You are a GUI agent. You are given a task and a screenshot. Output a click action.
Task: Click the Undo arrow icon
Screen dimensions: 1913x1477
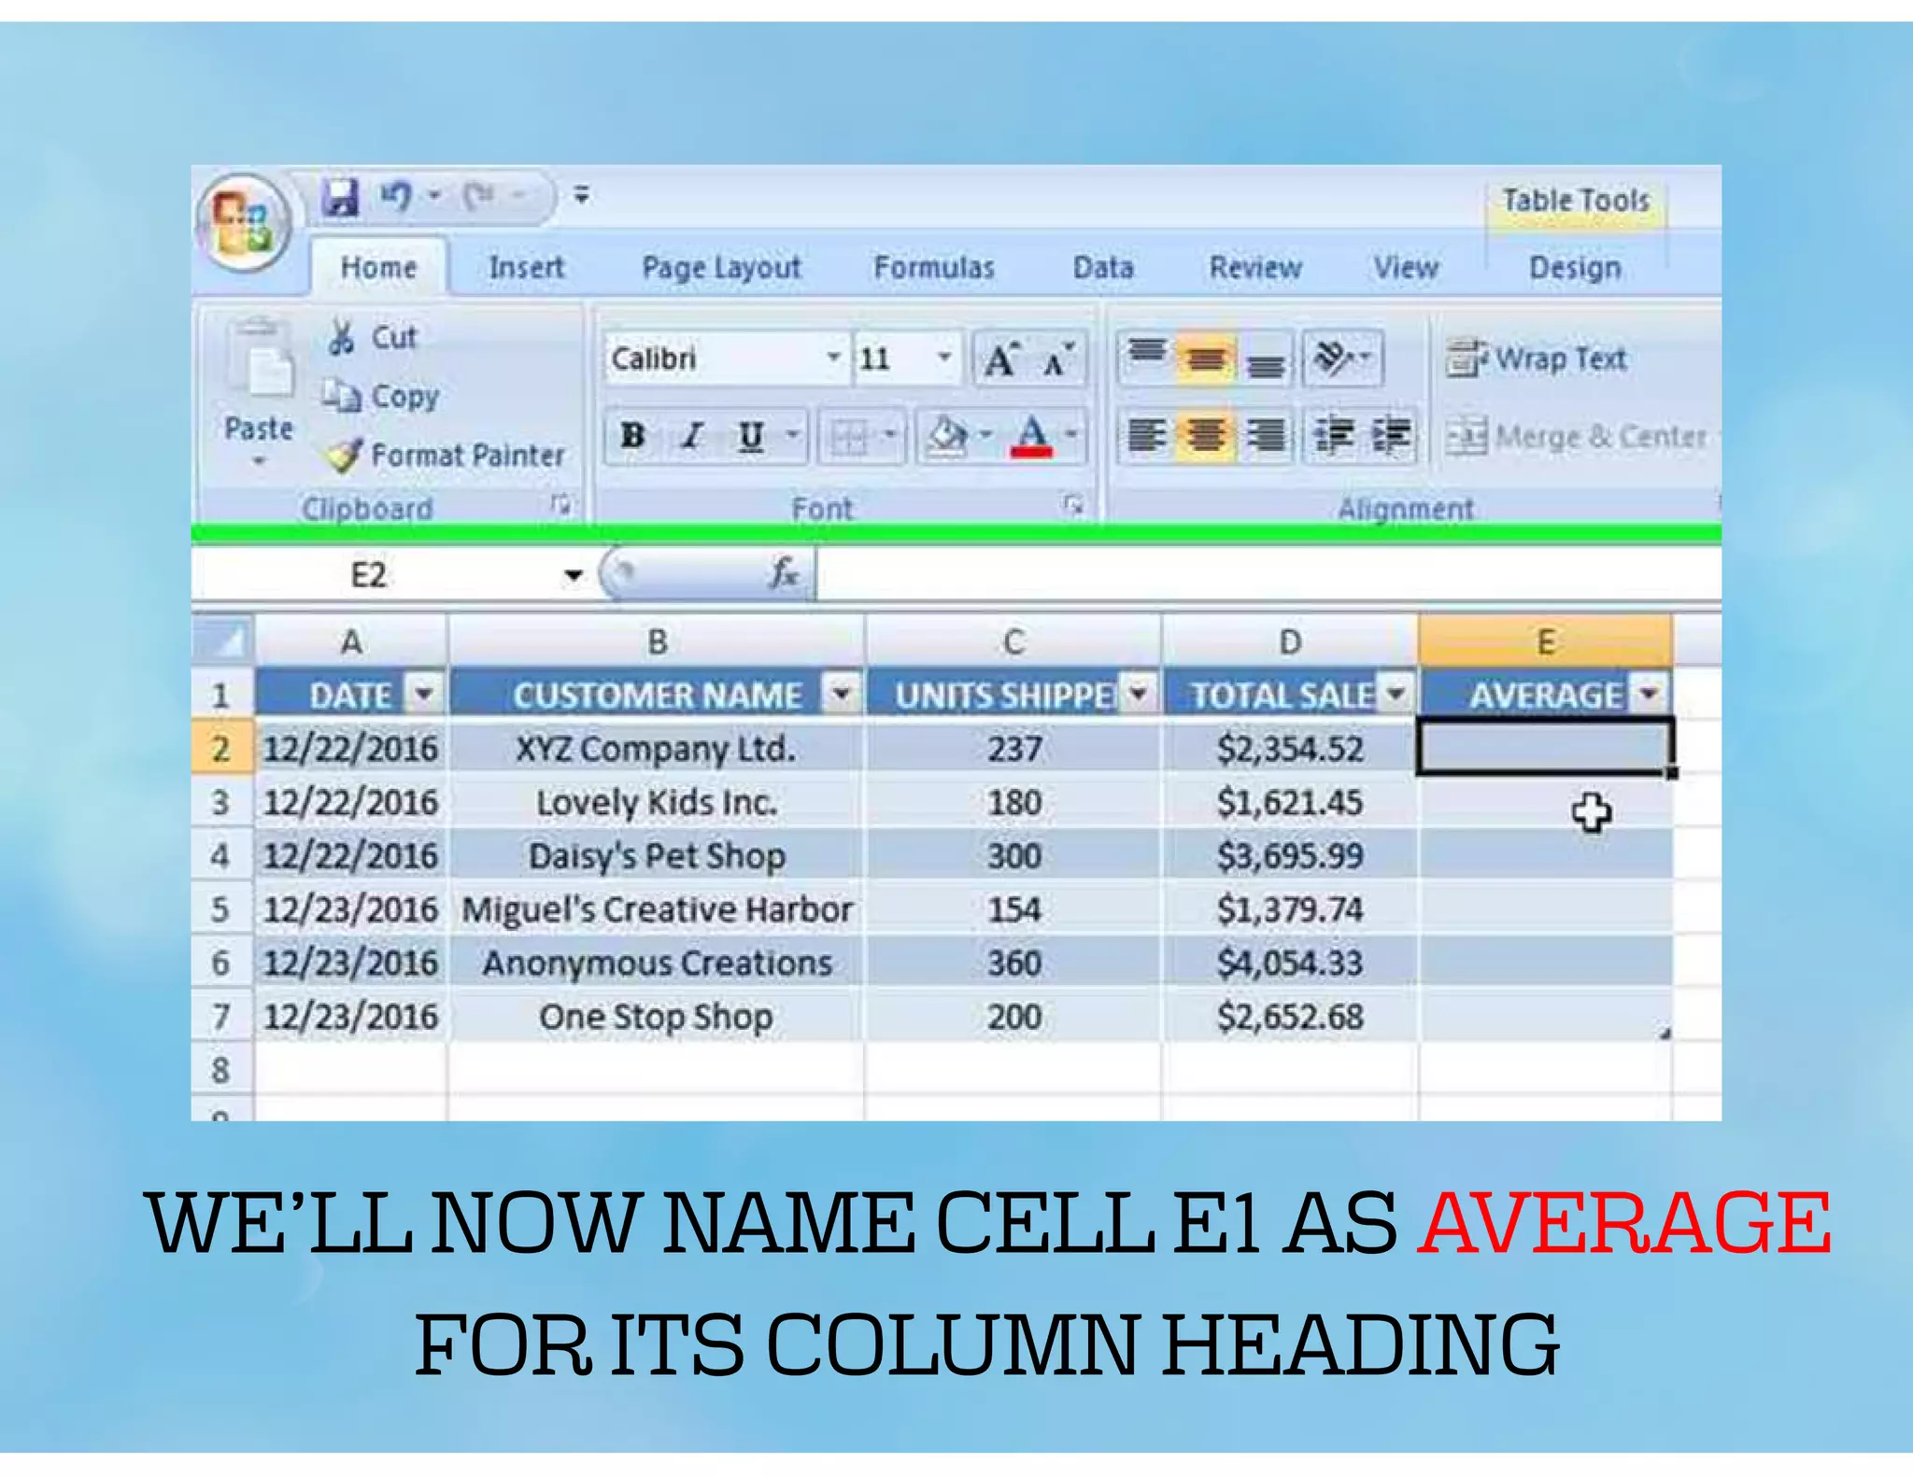(396, 196)
